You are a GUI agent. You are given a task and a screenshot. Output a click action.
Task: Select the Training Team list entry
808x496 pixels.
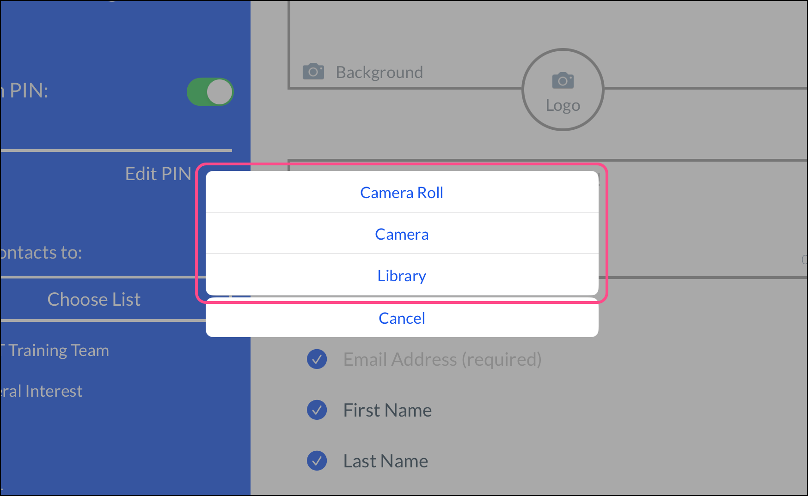pos(58,351)
